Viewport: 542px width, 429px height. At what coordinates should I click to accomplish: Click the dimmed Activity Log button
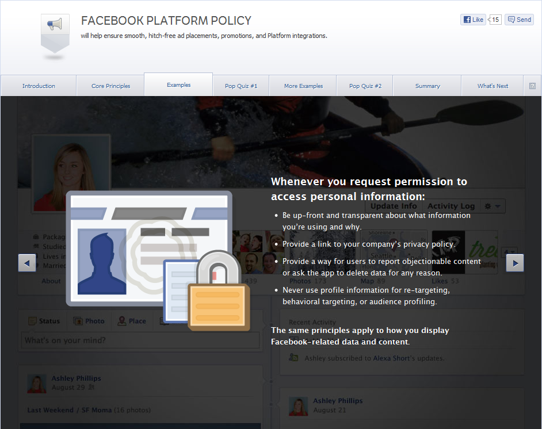pyautogui.click(x=451, y=206)
